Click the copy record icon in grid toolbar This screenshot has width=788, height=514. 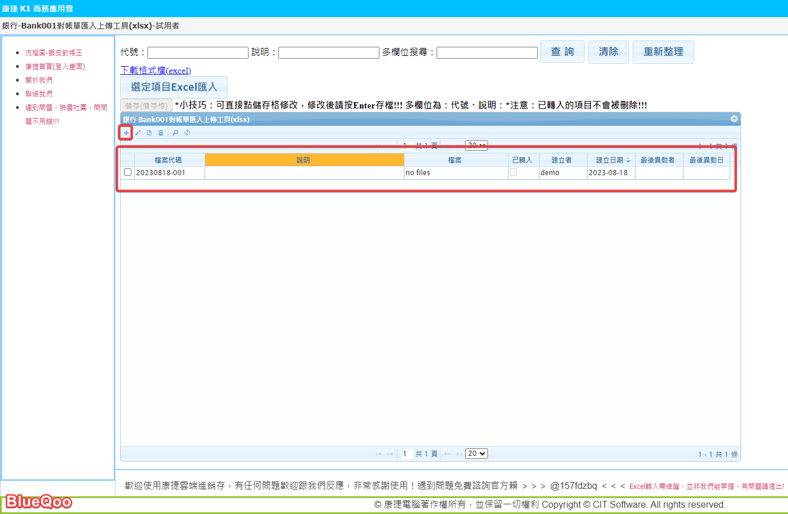(149, 133)
